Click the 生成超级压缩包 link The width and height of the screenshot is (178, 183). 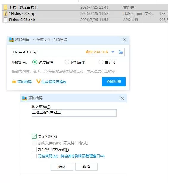click(54, 82)
